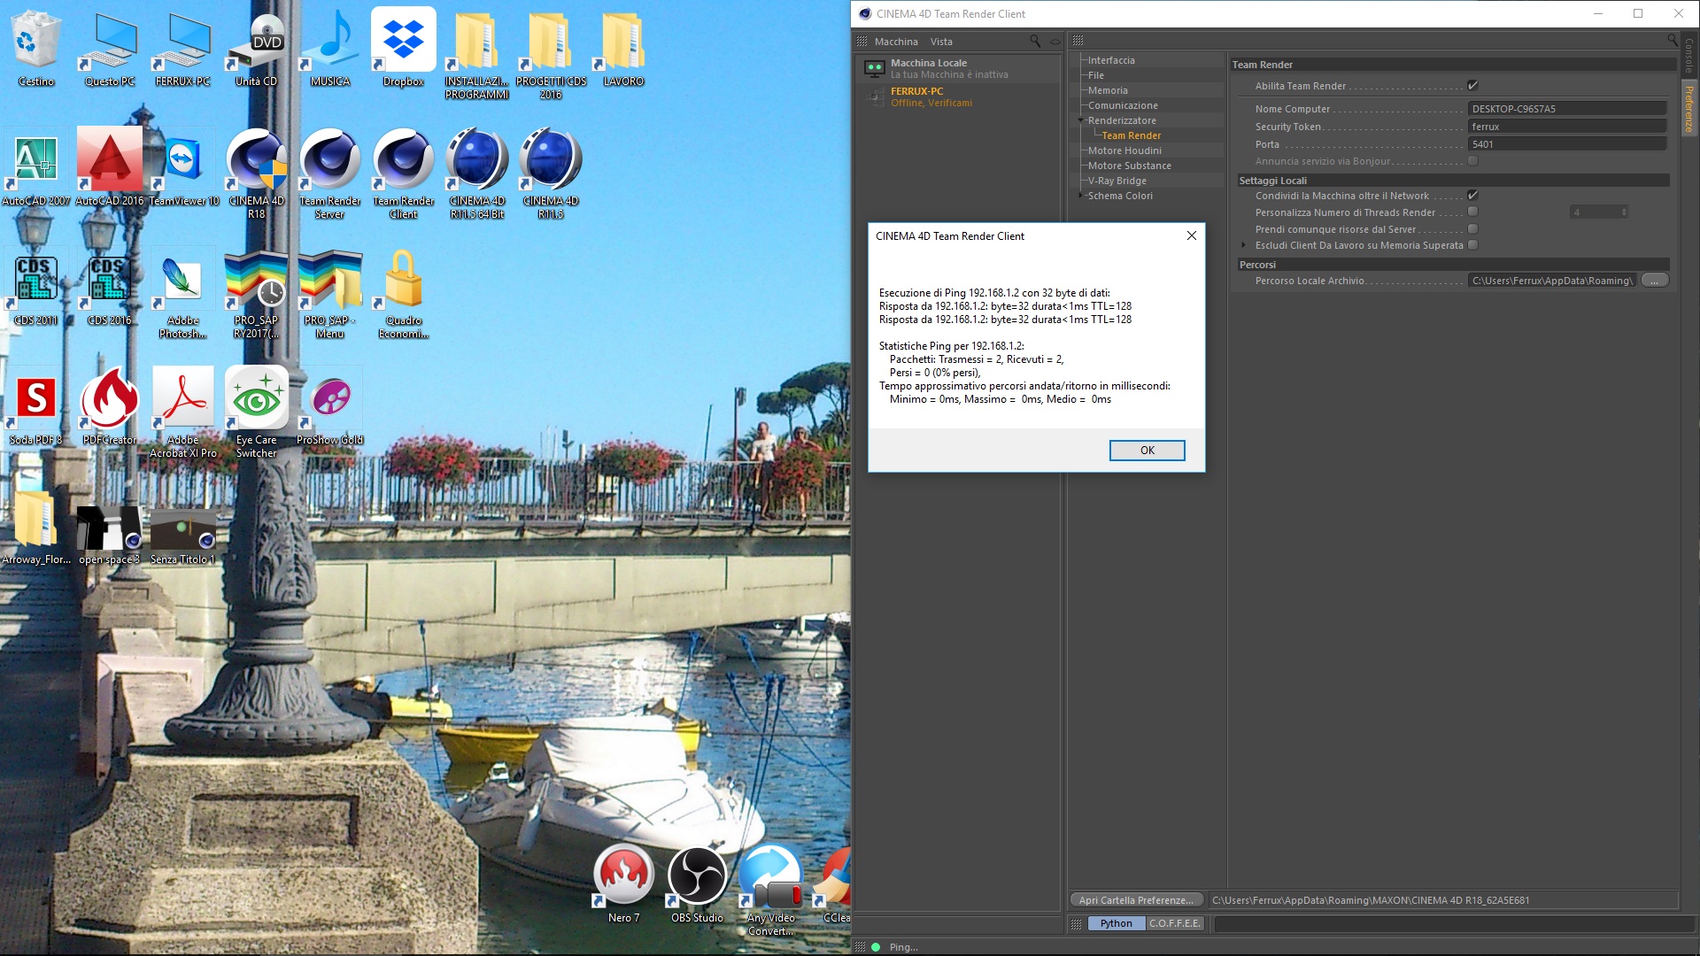Expand Escludi Client Da Lavoro options
Screen dimensions: 1700x956
click(x=1243, y=245)
